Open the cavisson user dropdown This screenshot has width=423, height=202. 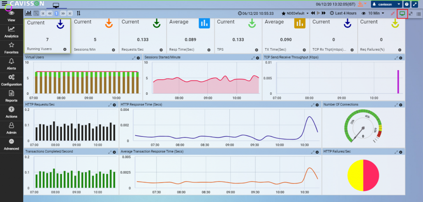point(387,4)
